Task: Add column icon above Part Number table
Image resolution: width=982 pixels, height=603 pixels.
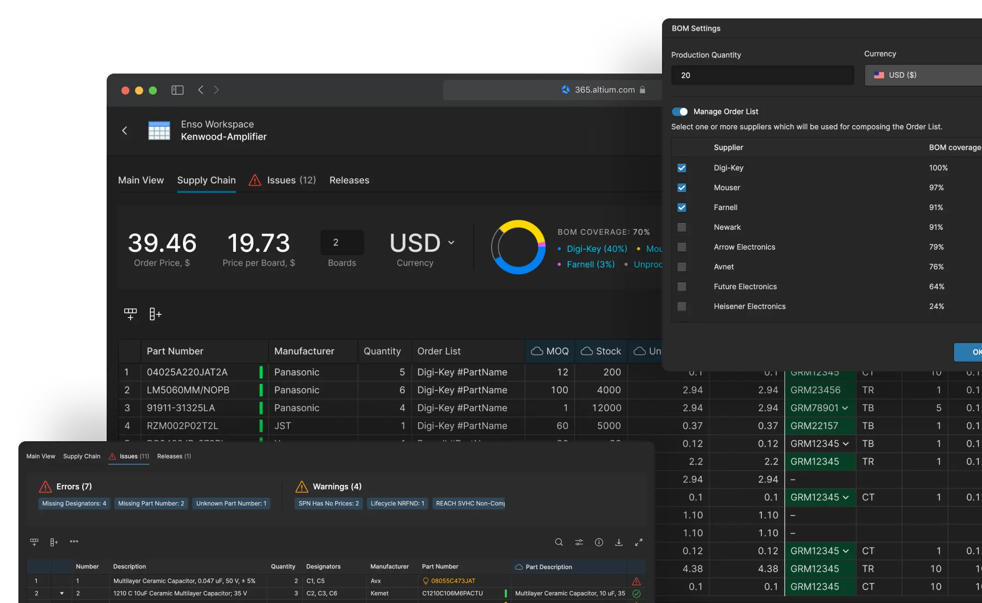Action: point(155,314)
